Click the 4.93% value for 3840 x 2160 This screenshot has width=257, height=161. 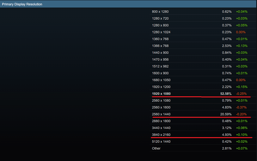(226, 135)
